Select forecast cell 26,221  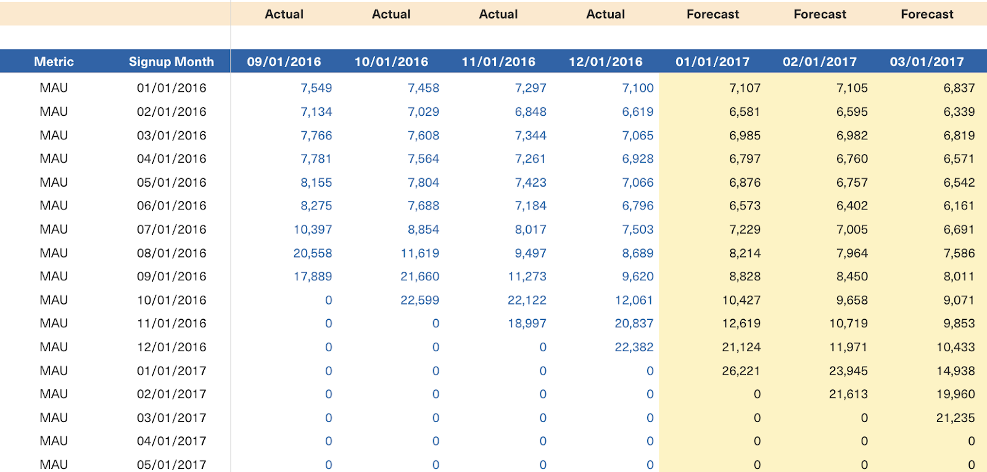click(741, 372)
